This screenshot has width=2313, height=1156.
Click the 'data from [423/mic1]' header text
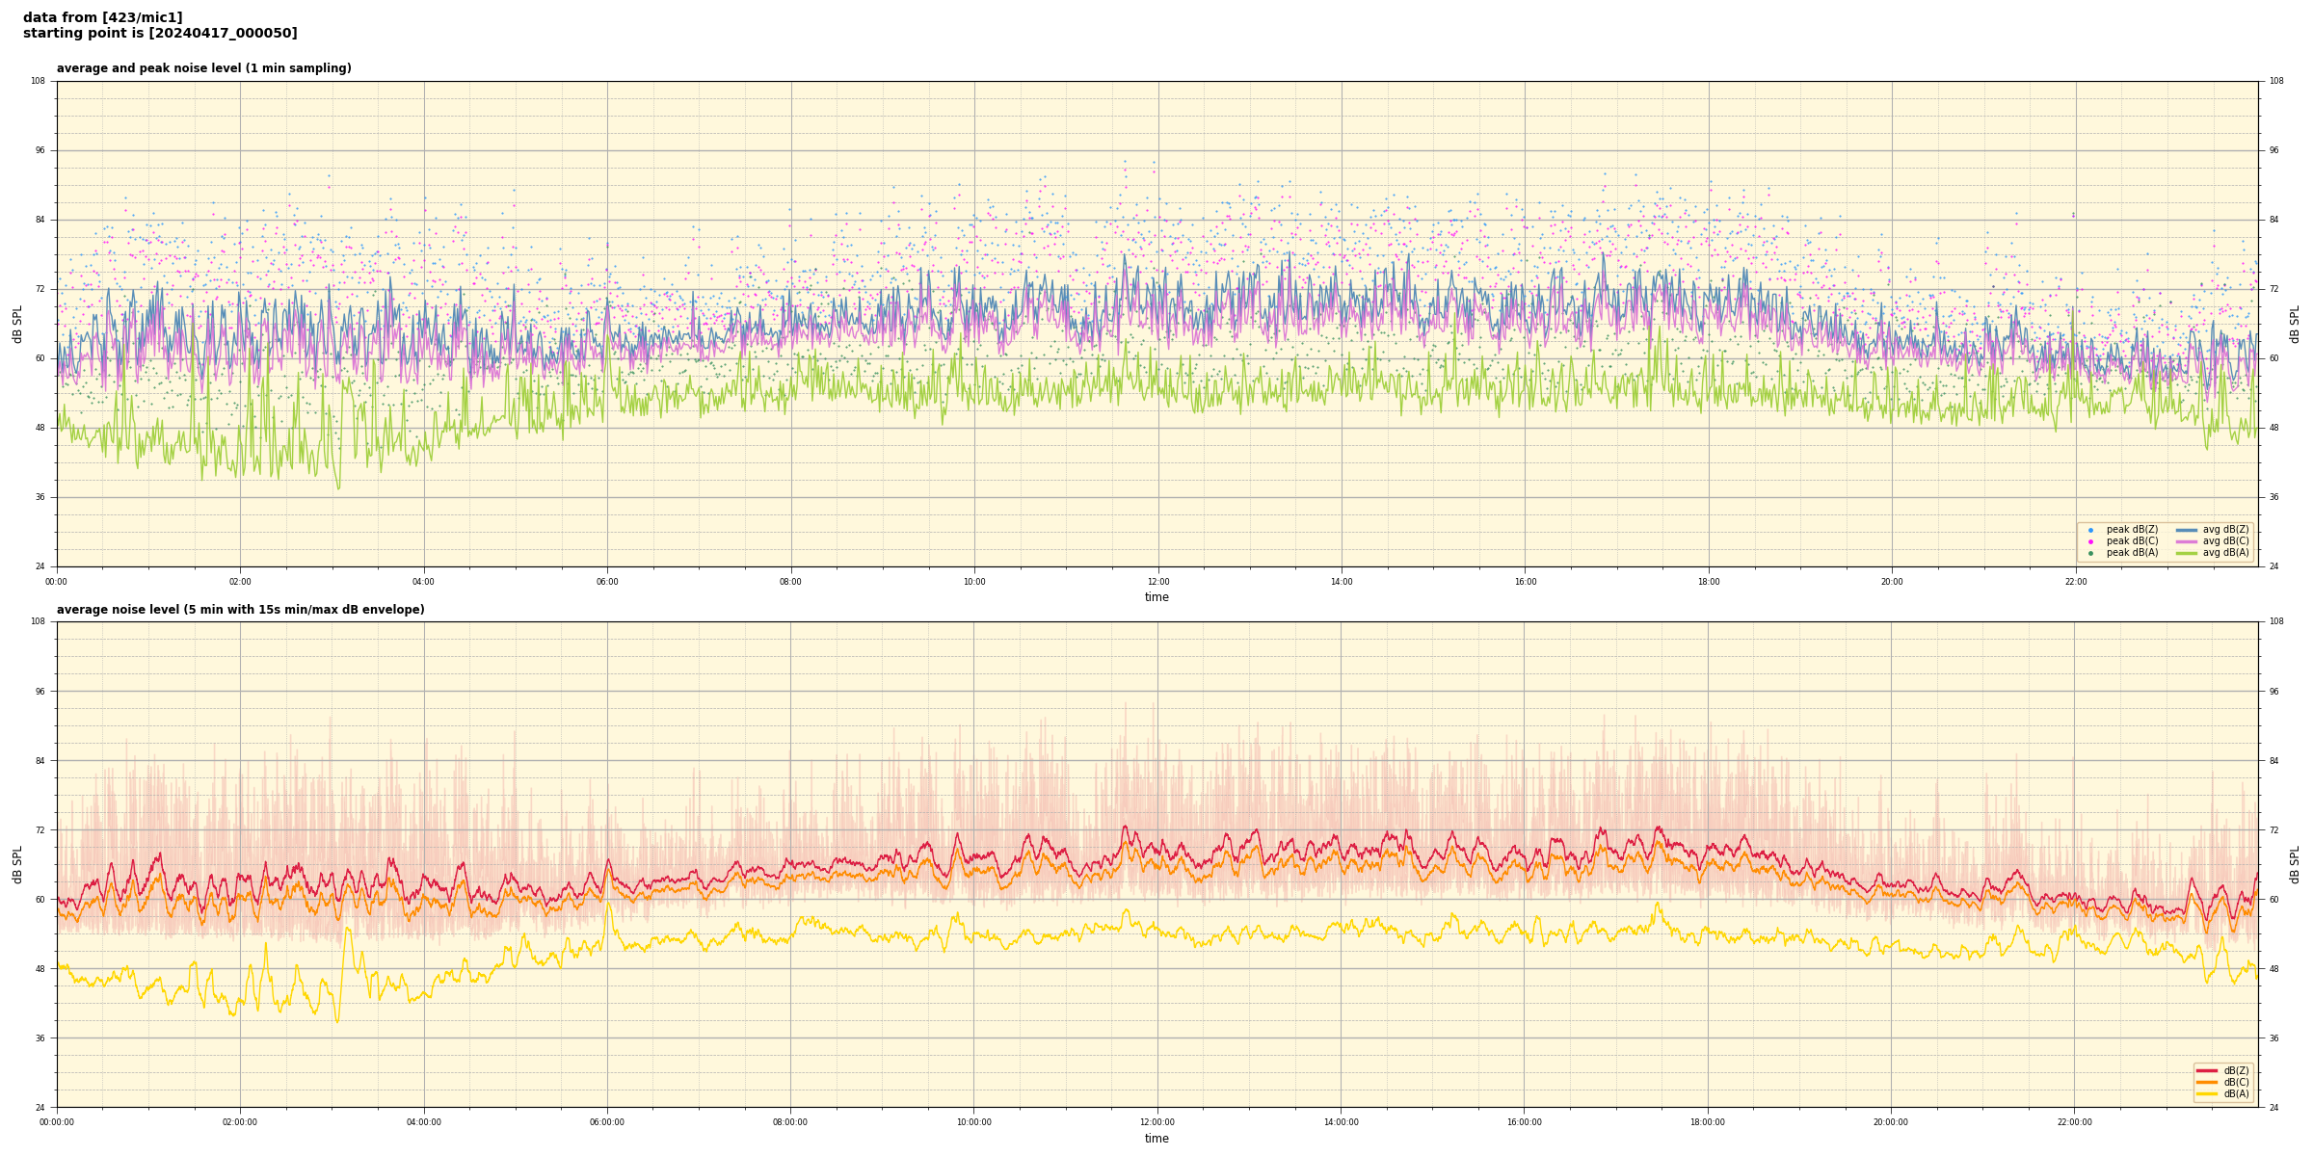coord(102,17)
